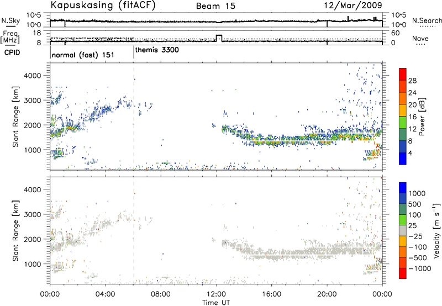Click the velocity panel Slant Range [km] label
The width and height of the screenshot is (442, 306).
(x=15, y=231)
